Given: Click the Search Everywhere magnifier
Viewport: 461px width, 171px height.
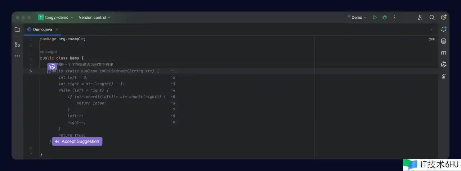Looking at the screenshot, I should click(x=432, y=17).
